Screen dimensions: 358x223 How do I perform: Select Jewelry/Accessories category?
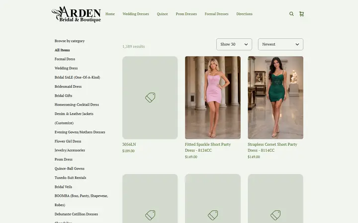tap(70, 150)
